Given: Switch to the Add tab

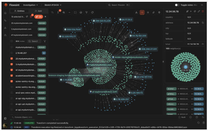Looking at the screenshot, I should [38, 11].
